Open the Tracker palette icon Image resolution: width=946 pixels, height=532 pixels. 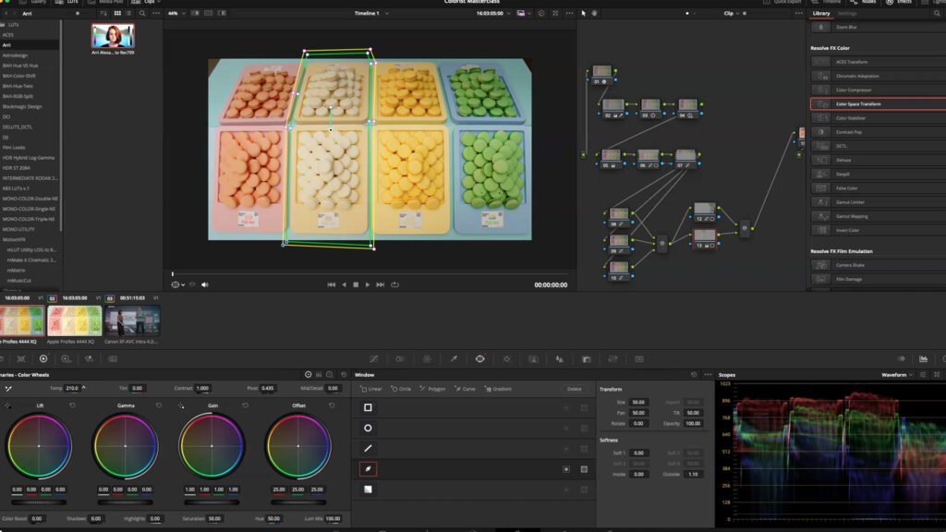507,359
